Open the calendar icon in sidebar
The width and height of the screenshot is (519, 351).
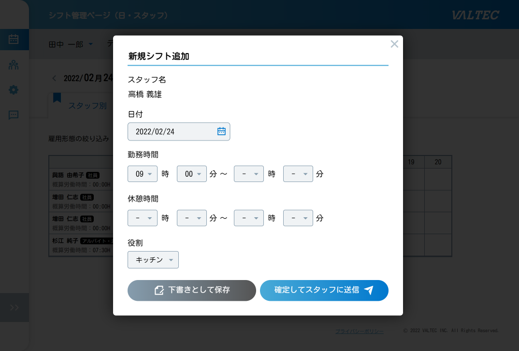click(14, 40)
